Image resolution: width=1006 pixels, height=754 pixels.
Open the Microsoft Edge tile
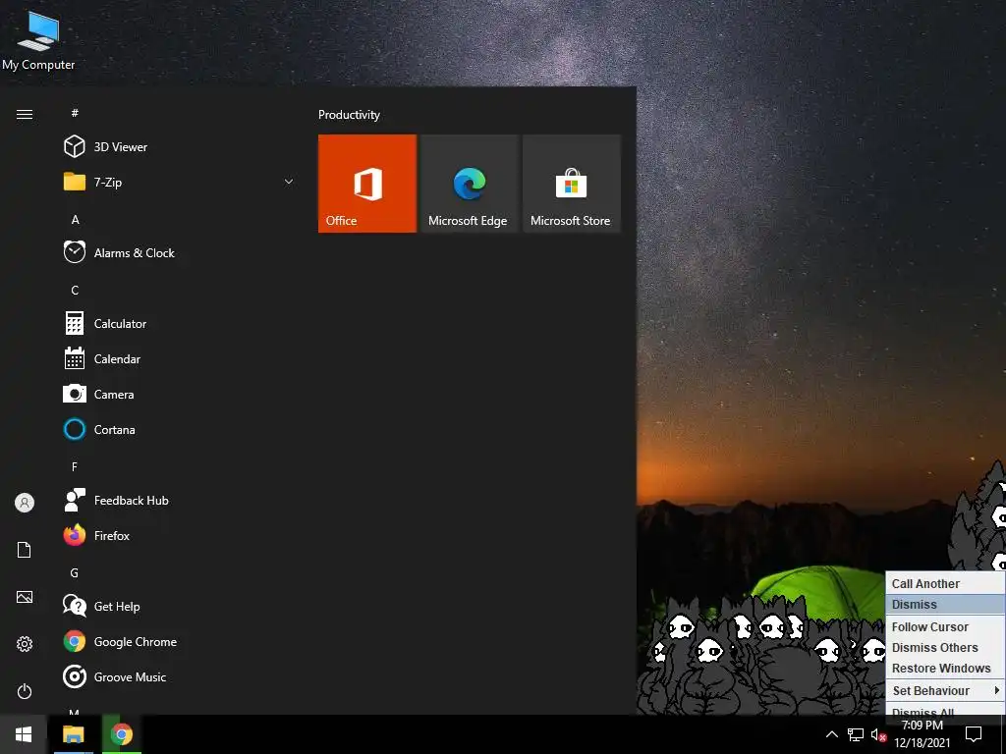pyautogui.click(x=469, y=184)
